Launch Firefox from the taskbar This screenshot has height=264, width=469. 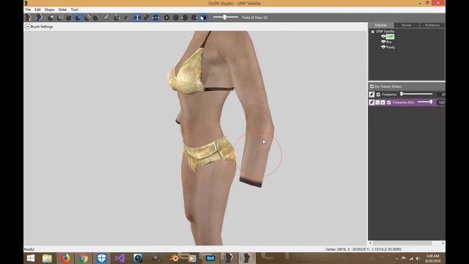point(65,258)
